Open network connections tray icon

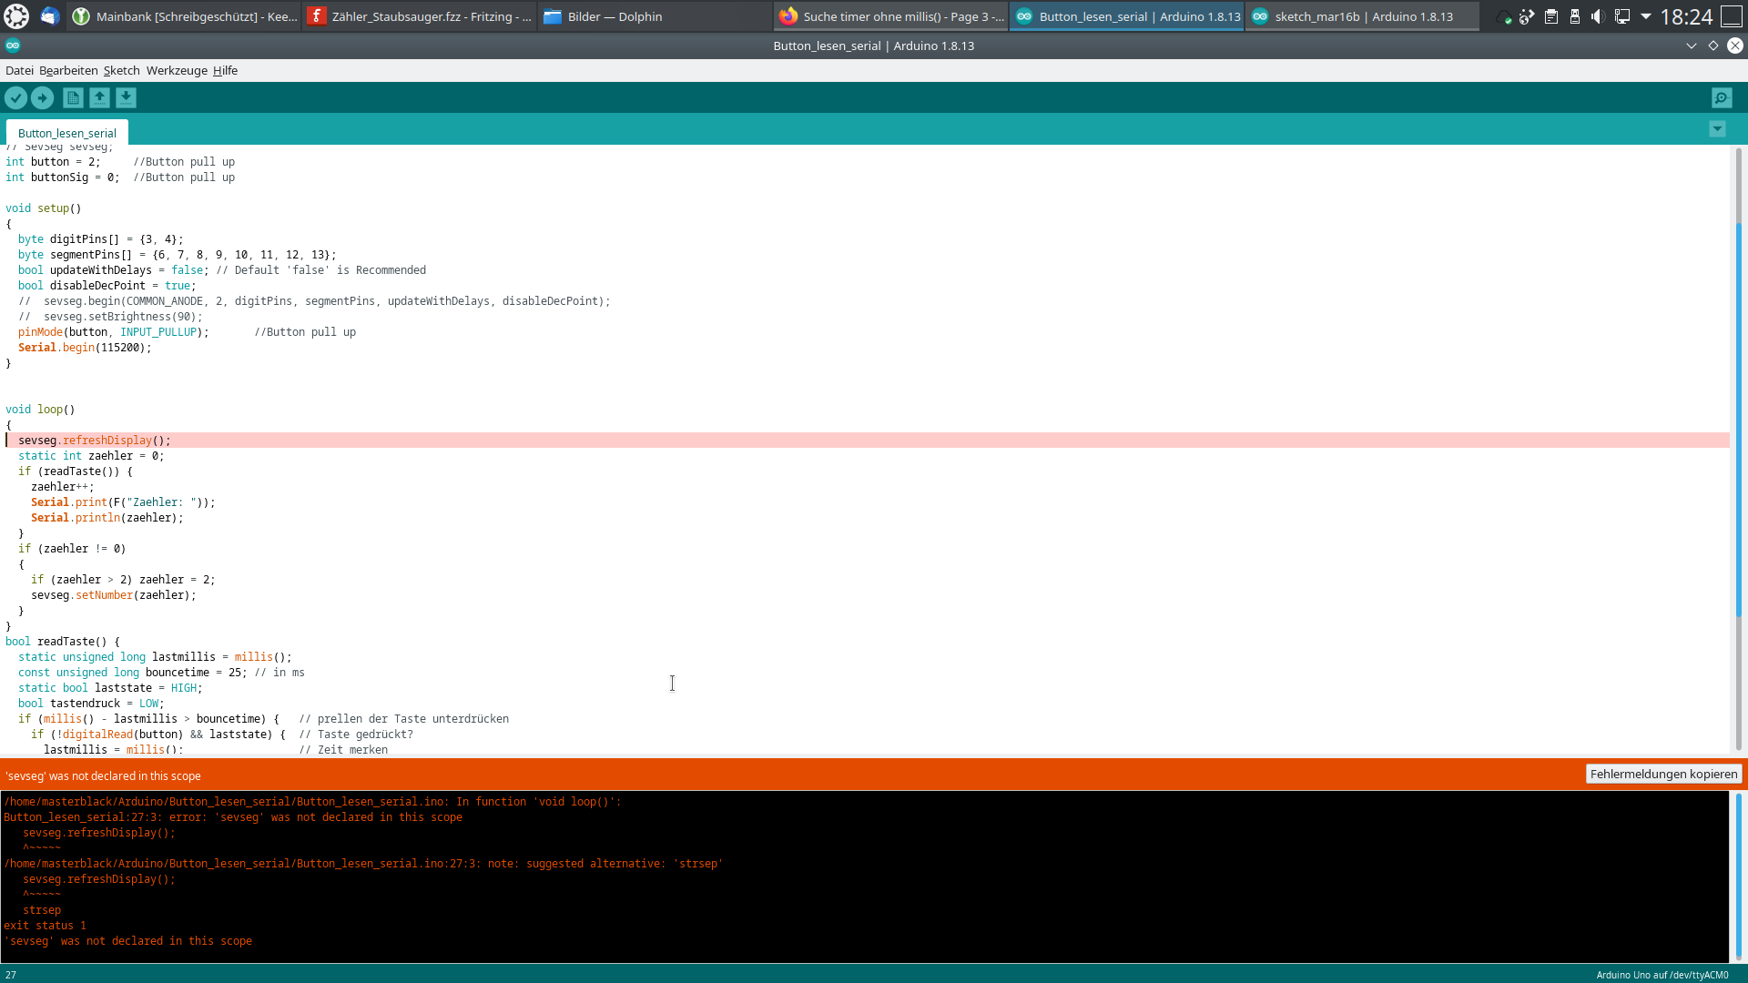tap(1622, 16)
